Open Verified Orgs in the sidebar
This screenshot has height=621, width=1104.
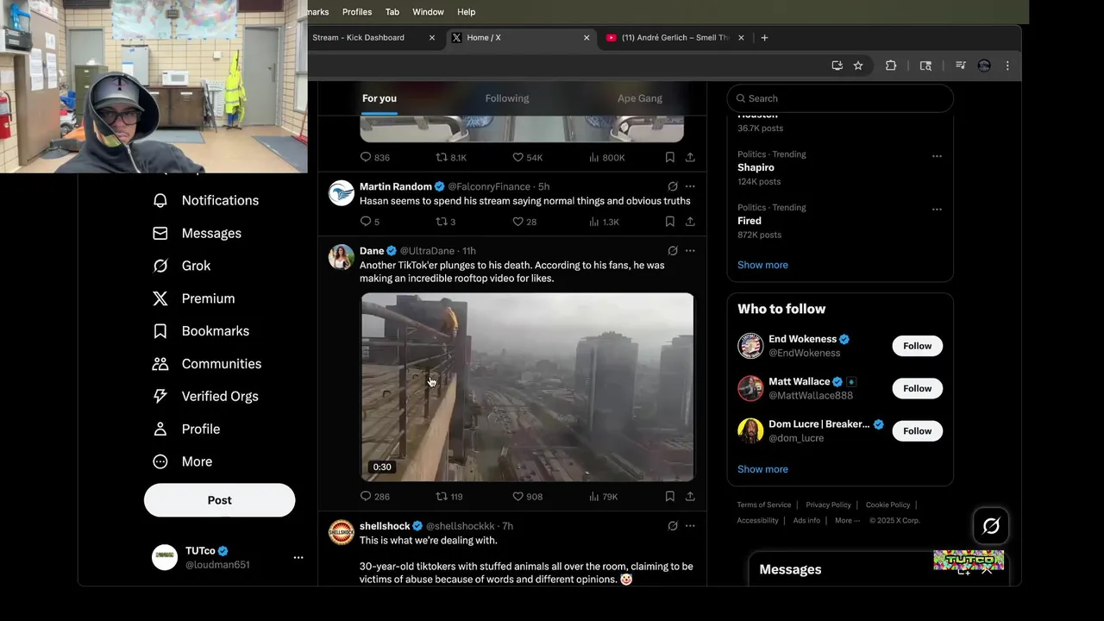[x=205, y=397]
